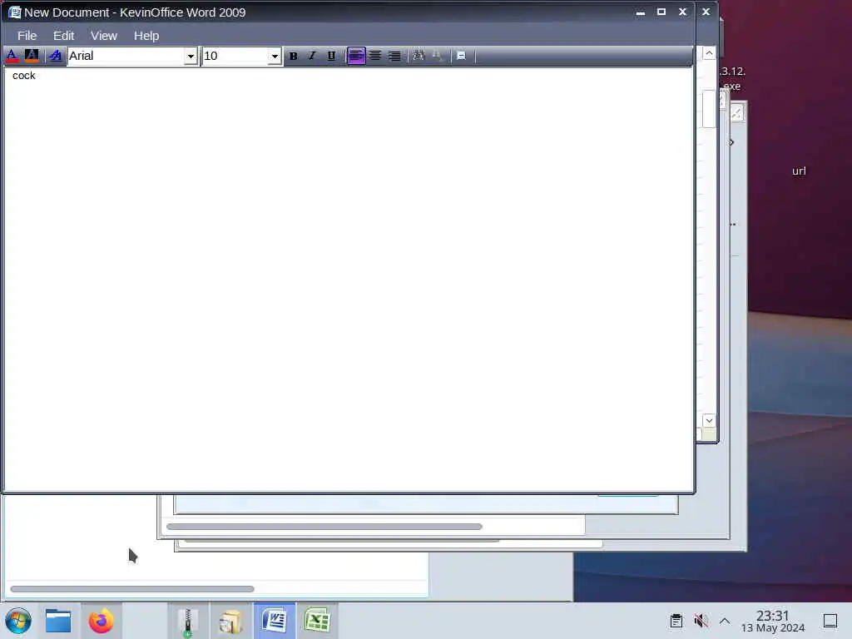This screenshot has width=852, height=639.
Task: Click the vertical scrollbar thumb in background window
Action: tap(709, 109)
